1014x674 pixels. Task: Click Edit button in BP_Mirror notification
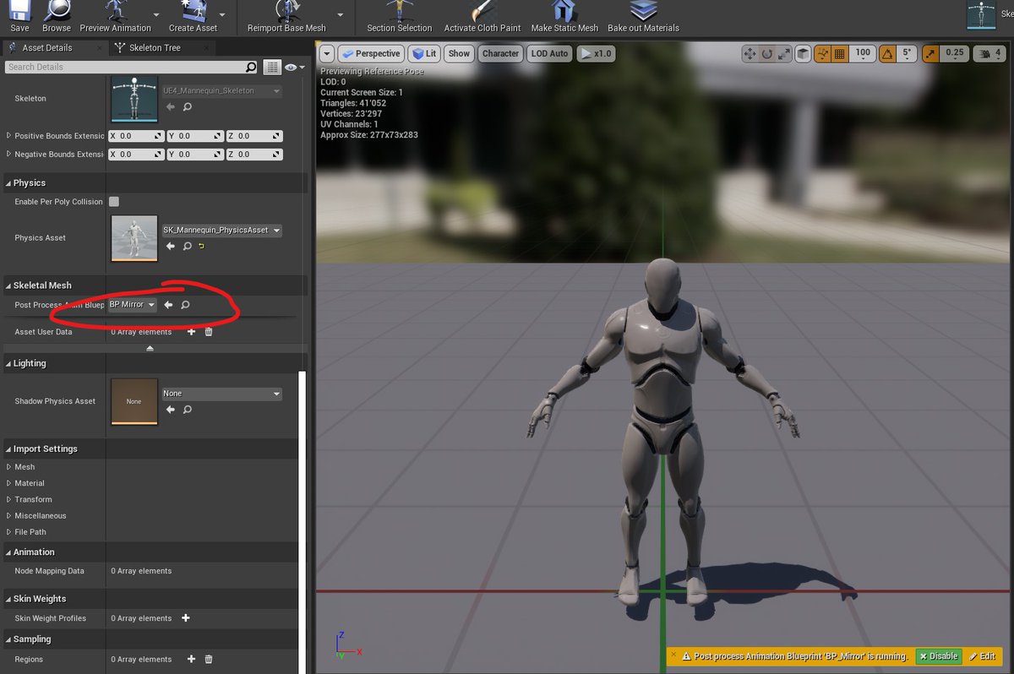click(x=982, y=656)
